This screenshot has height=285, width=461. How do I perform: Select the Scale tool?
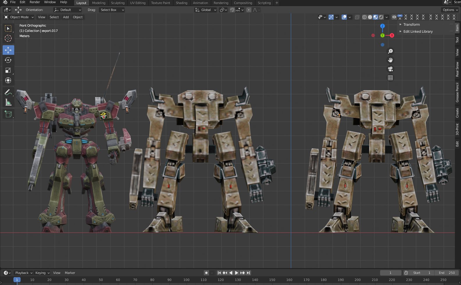pyautogui.click(x=8, y=70)
